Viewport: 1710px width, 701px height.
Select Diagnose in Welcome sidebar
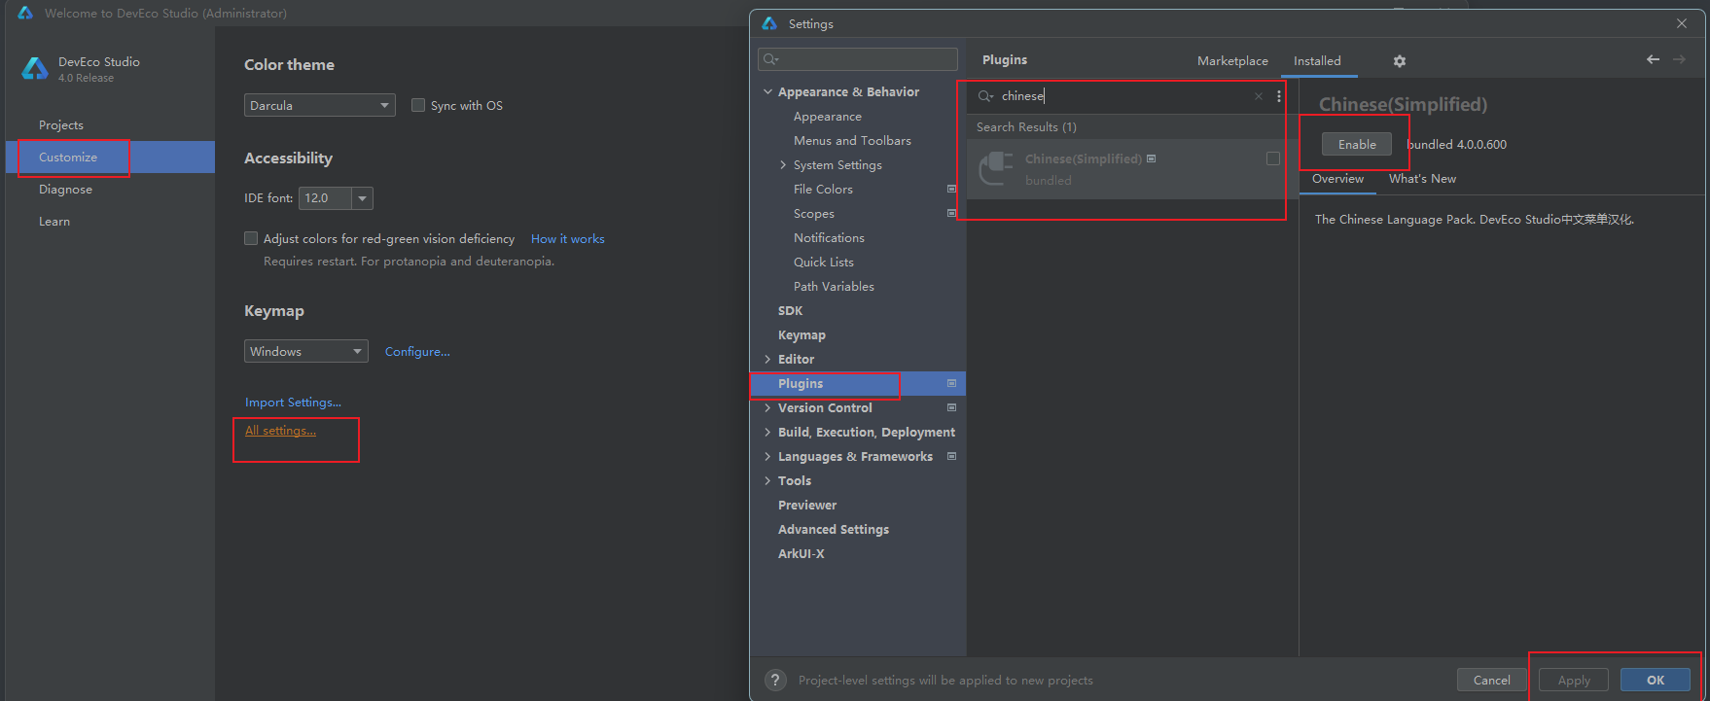tap(65, 190)
